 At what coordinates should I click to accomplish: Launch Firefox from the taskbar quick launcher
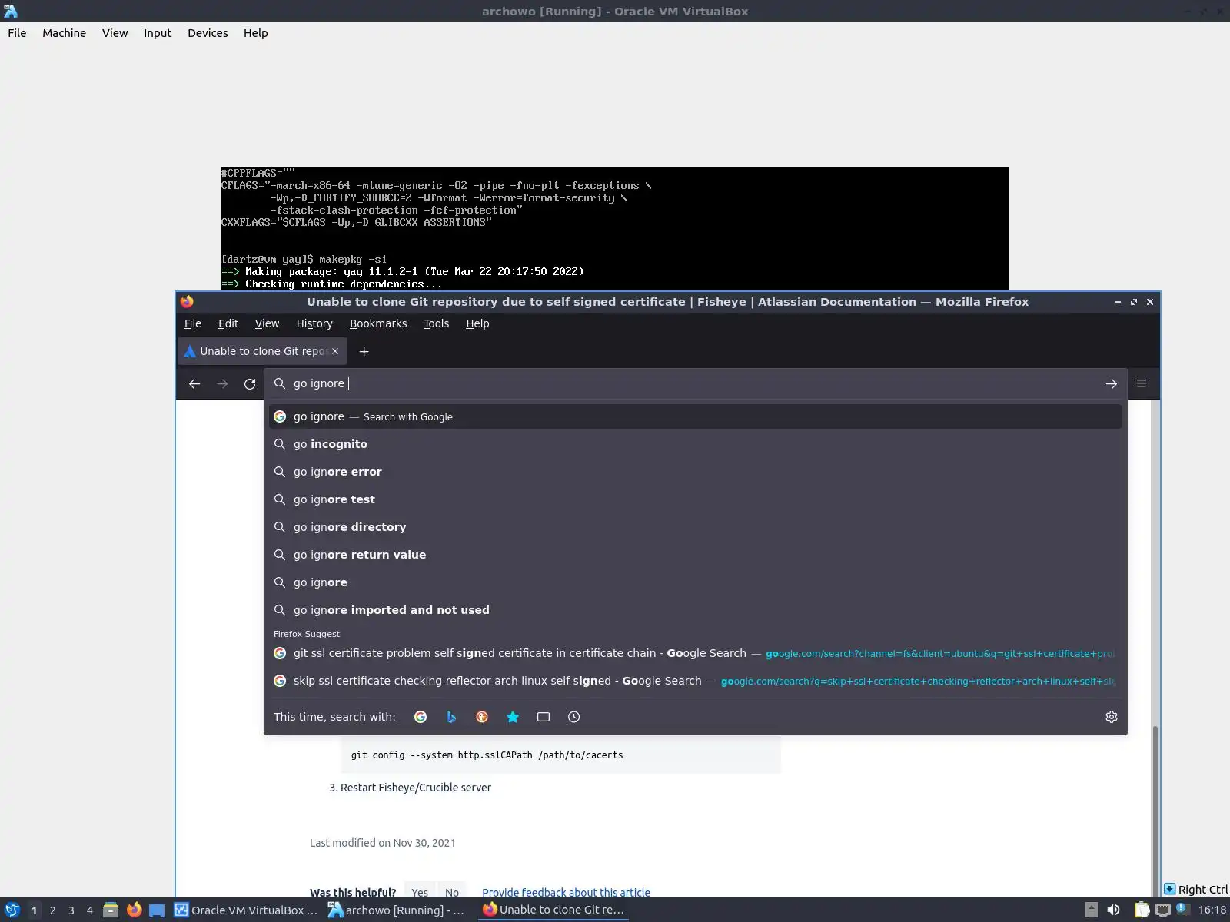(135, 910)
